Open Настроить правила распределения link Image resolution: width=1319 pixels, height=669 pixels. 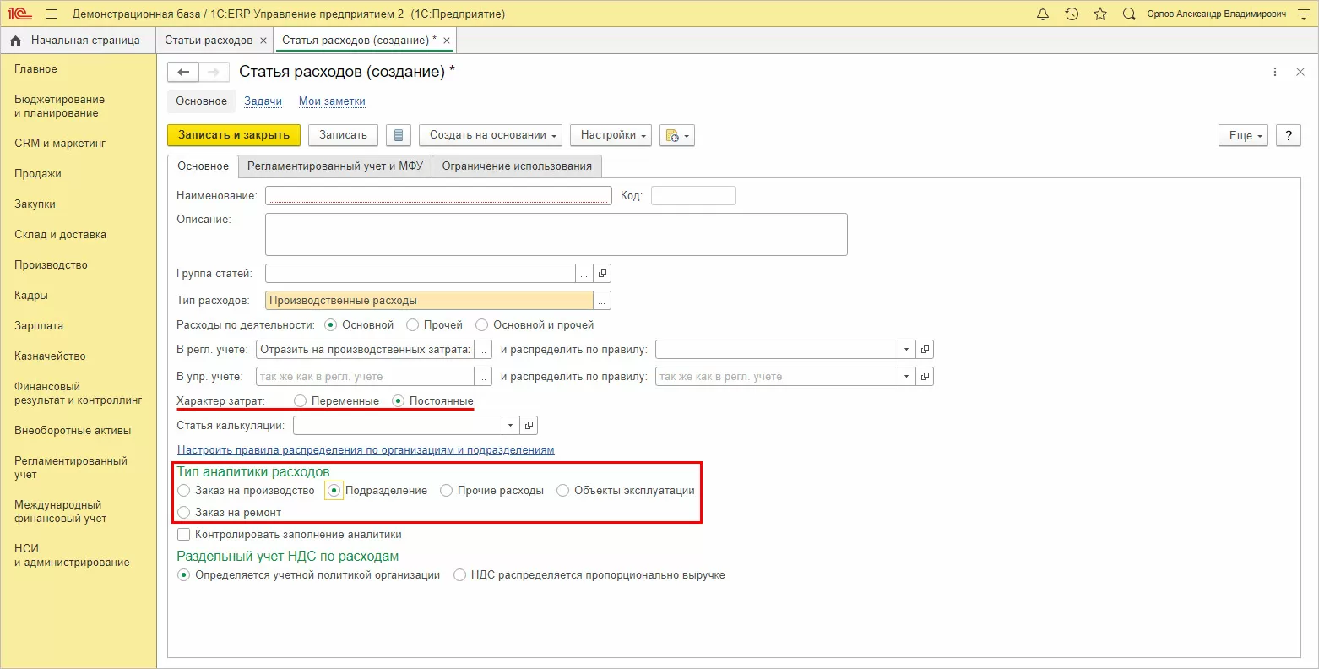click(366, 450)
